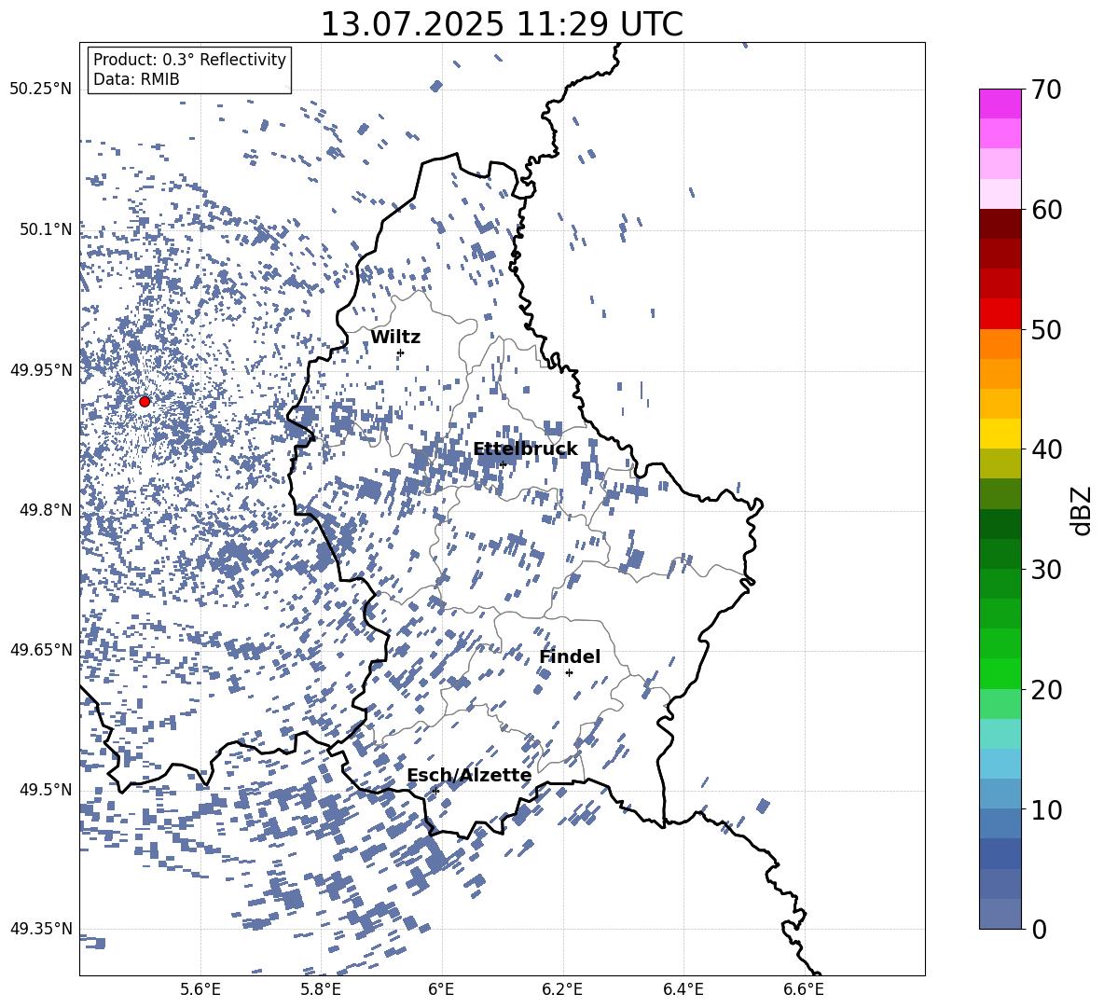This screenshot has width=1104, height=1008.
Task: Click the 50.25°N latitude label
Action: (41, 90)
